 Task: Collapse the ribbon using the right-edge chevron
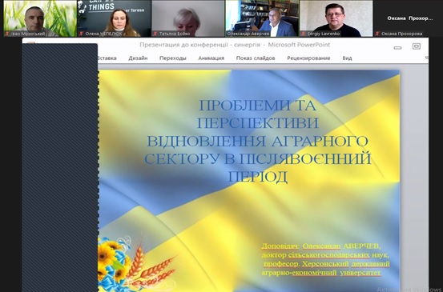pyautogui.click(x=427, y=58)
